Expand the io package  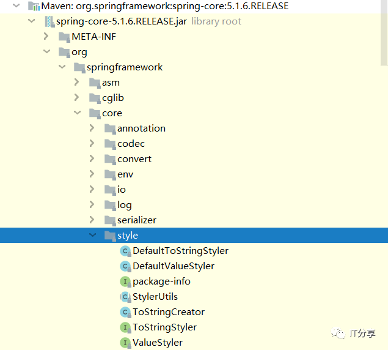(92, 189)
